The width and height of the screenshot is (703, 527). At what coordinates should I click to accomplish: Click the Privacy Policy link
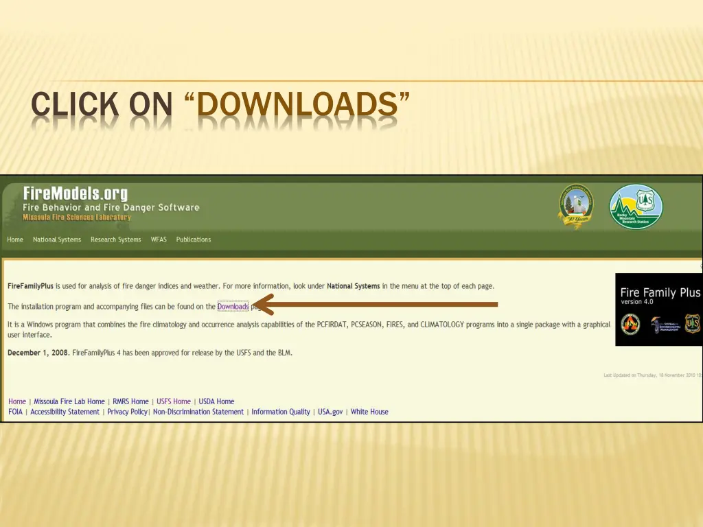127,412
